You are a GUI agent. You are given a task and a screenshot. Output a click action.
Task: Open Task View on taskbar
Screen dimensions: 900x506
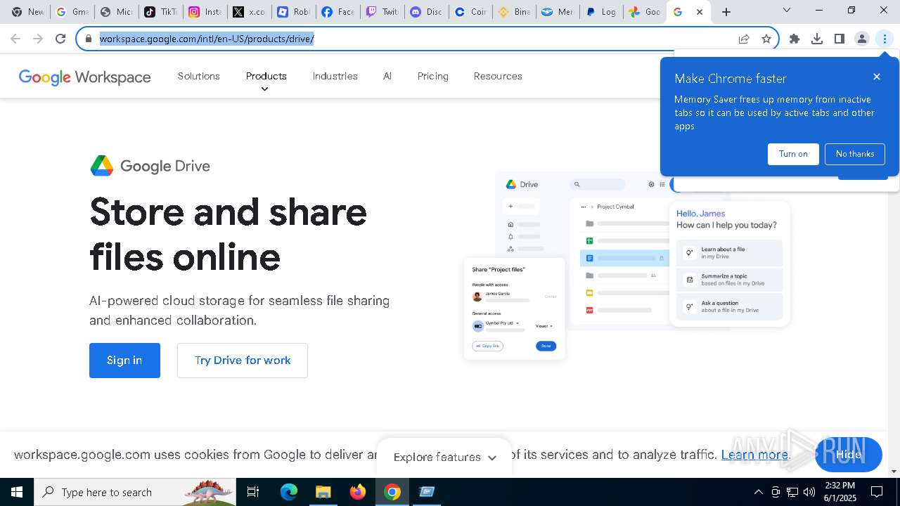253,492
